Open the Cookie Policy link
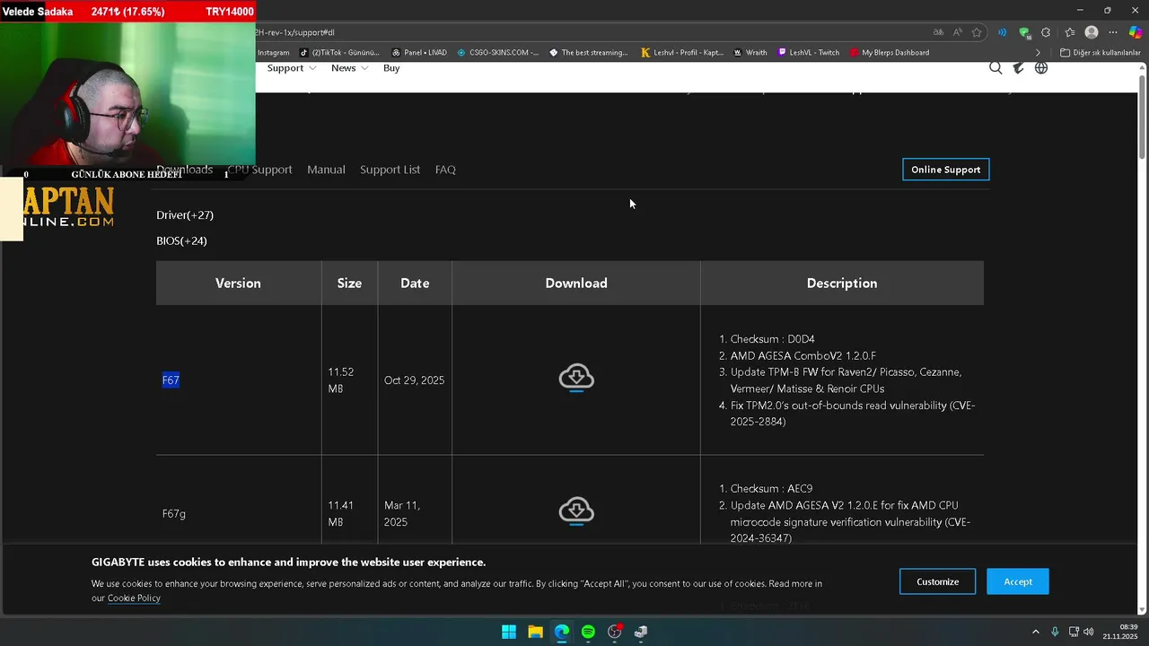Image resolution: width=1149 pixels, height=646 pixels. pyautogui.click(x=134, y=598)
